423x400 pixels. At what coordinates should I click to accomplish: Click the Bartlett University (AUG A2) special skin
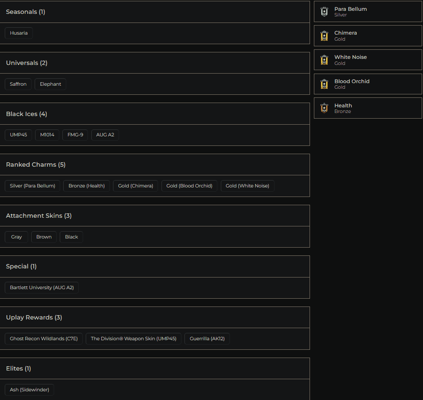[x=42, y=287]
